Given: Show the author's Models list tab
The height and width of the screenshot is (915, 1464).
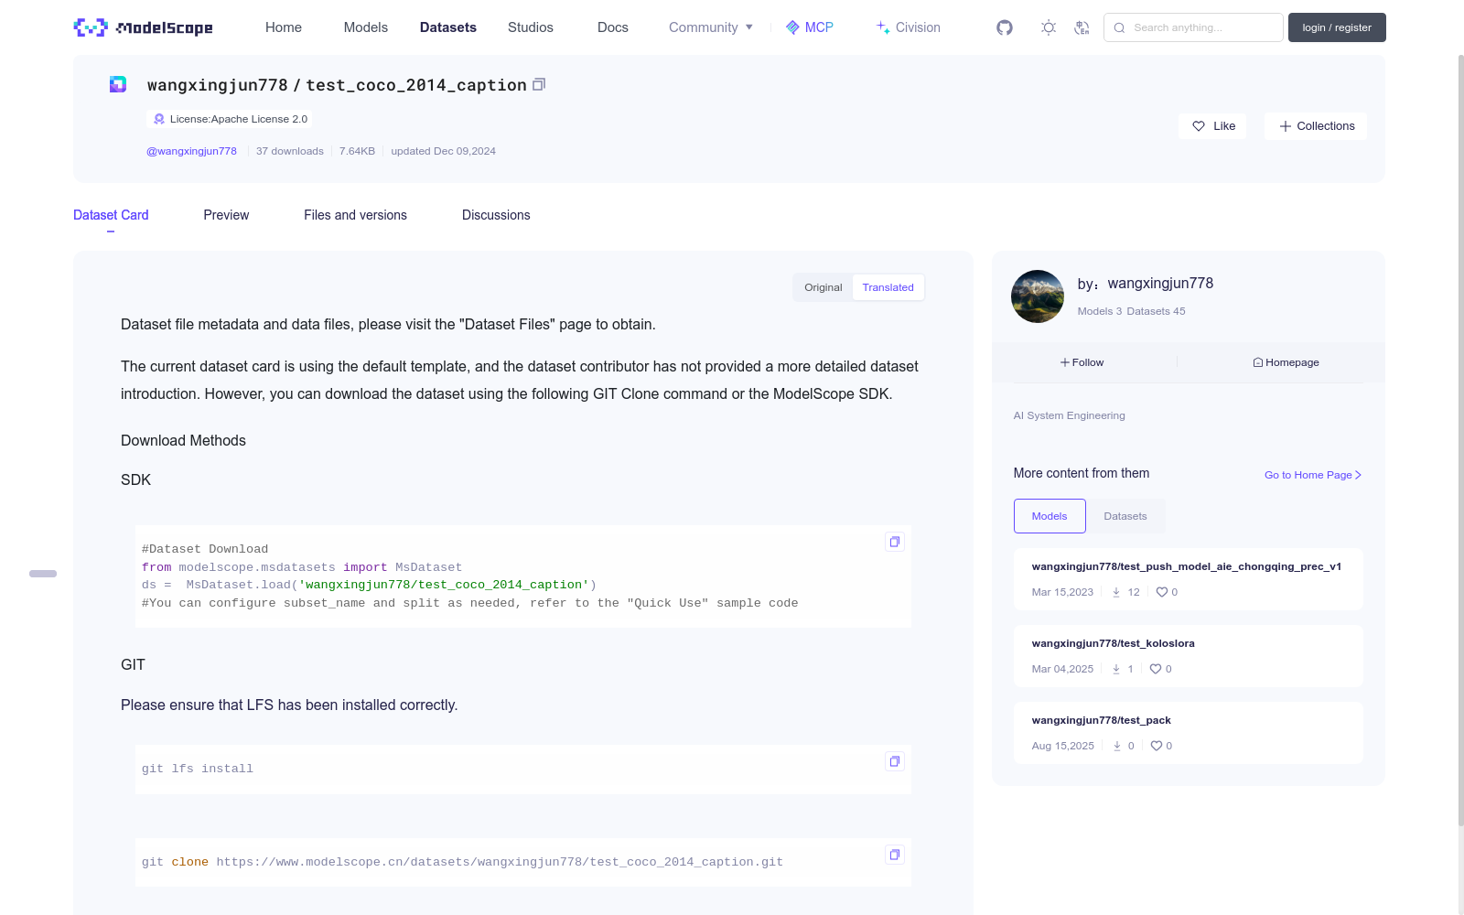Looking at the screenshot, I should pyautogui.click(x=1050, y=516).
